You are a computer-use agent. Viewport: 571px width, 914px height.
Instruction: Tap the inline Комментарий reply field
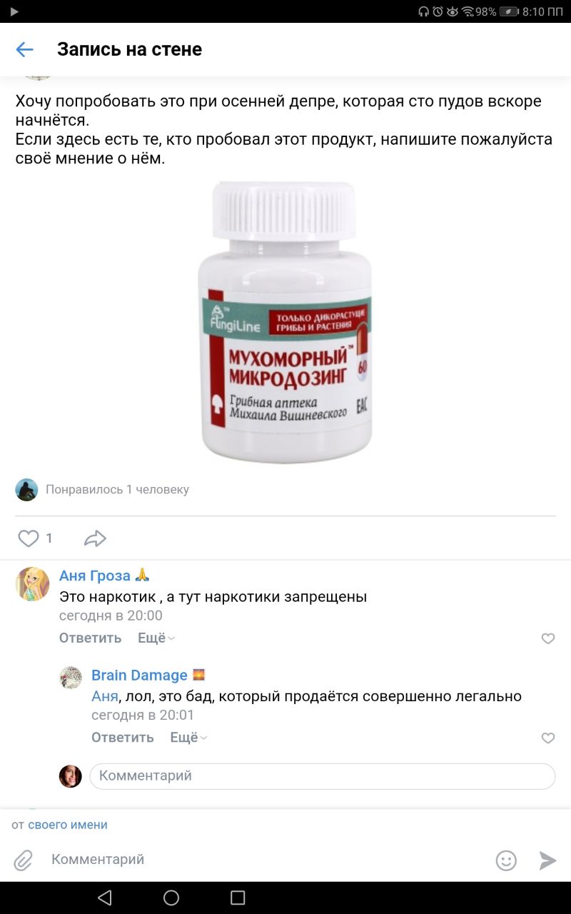click(323, 776)
